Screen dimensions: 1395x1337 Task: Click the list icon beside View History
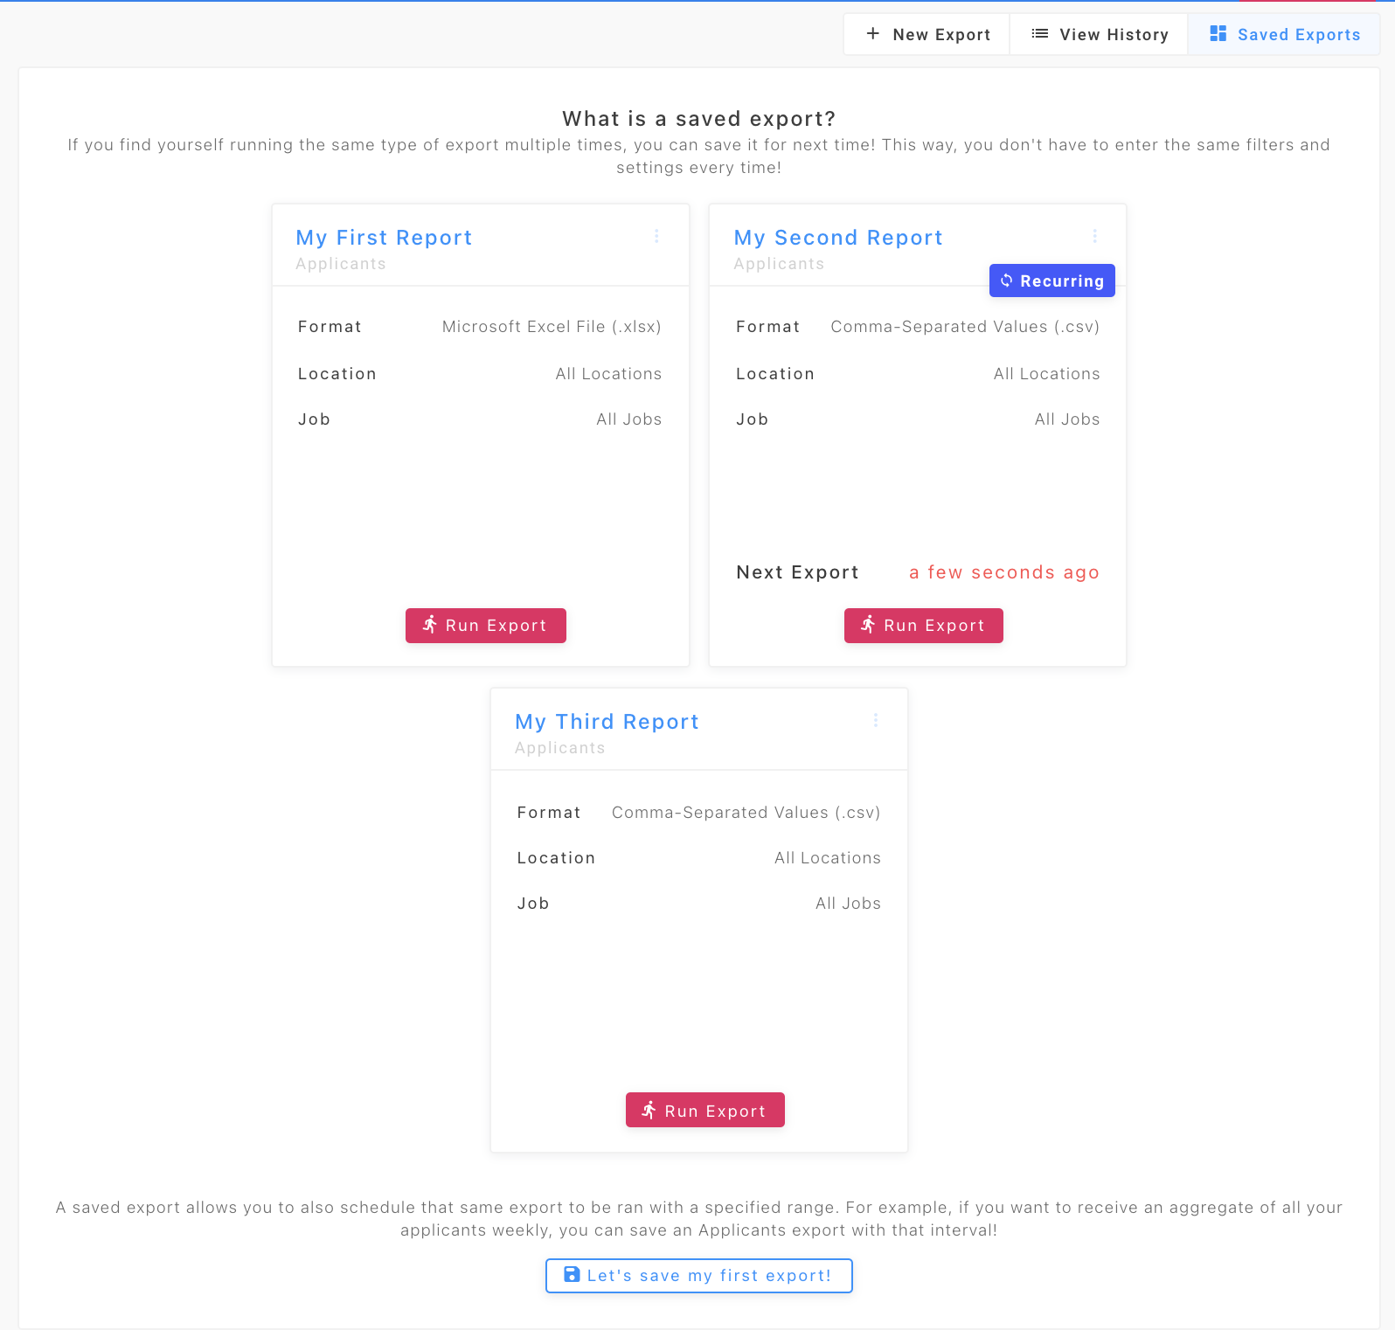(x=1039, y=34)
